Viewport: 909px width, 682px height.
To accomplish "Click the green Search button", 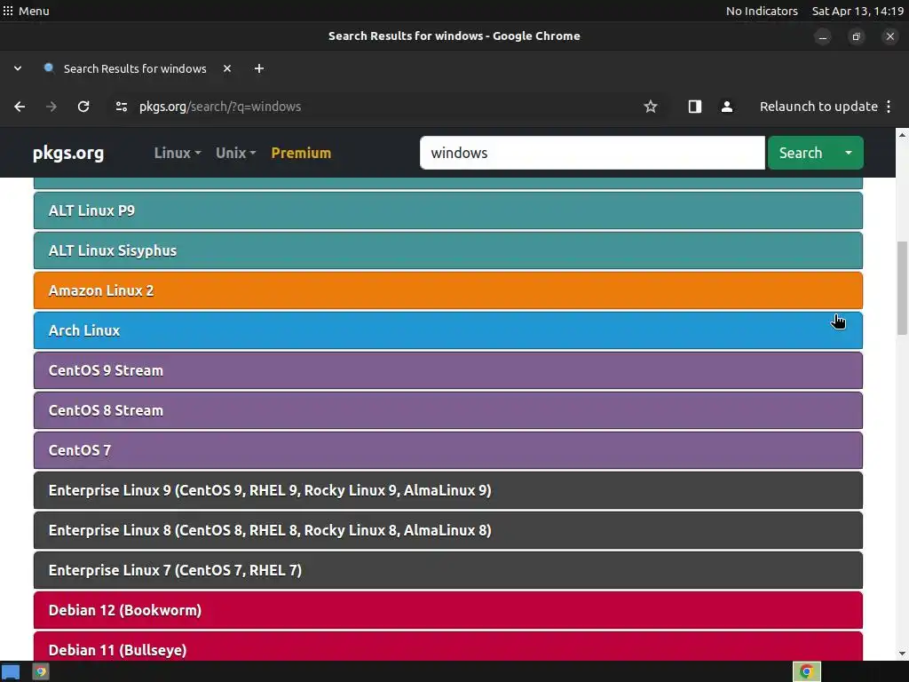I will click(x=801, y=153).
